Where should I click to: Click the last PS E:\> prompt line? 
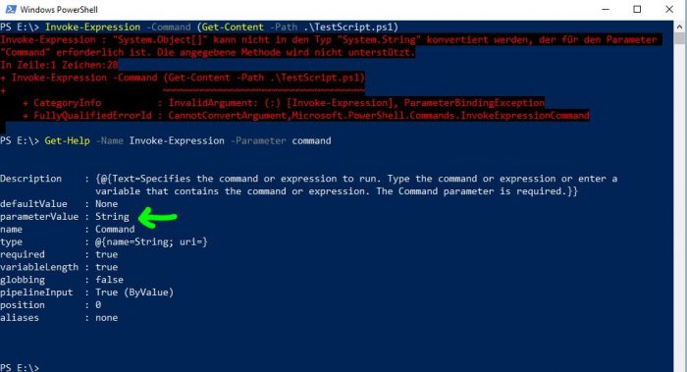point(20,367)
